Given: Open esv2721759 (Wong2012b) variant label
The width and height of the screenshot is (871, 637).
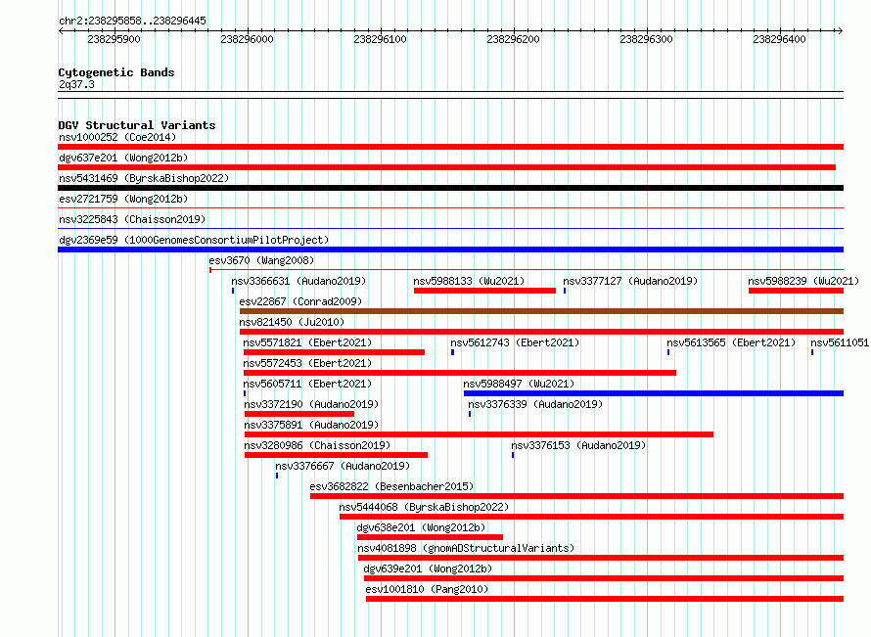Looking at the screenshot, I should pyautogui.click(x=123, y=199).
